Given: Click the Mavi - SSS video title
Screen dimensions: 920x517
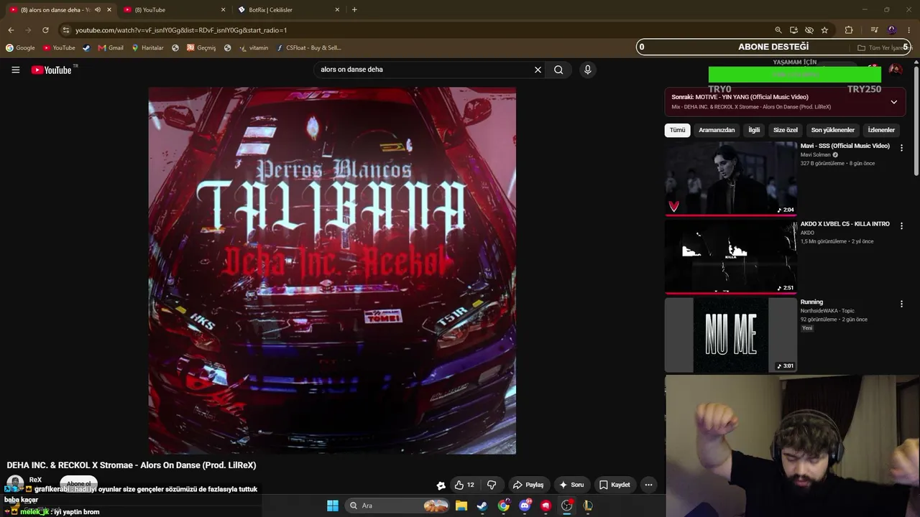Looking at the screenshot, I should click(x=845, y=146).
